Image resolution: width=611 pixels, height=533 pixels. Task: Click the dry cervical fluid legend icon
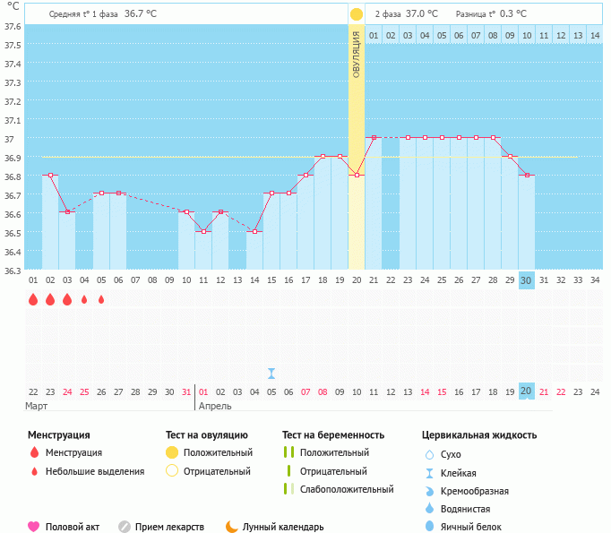click(x=429, y=455)
